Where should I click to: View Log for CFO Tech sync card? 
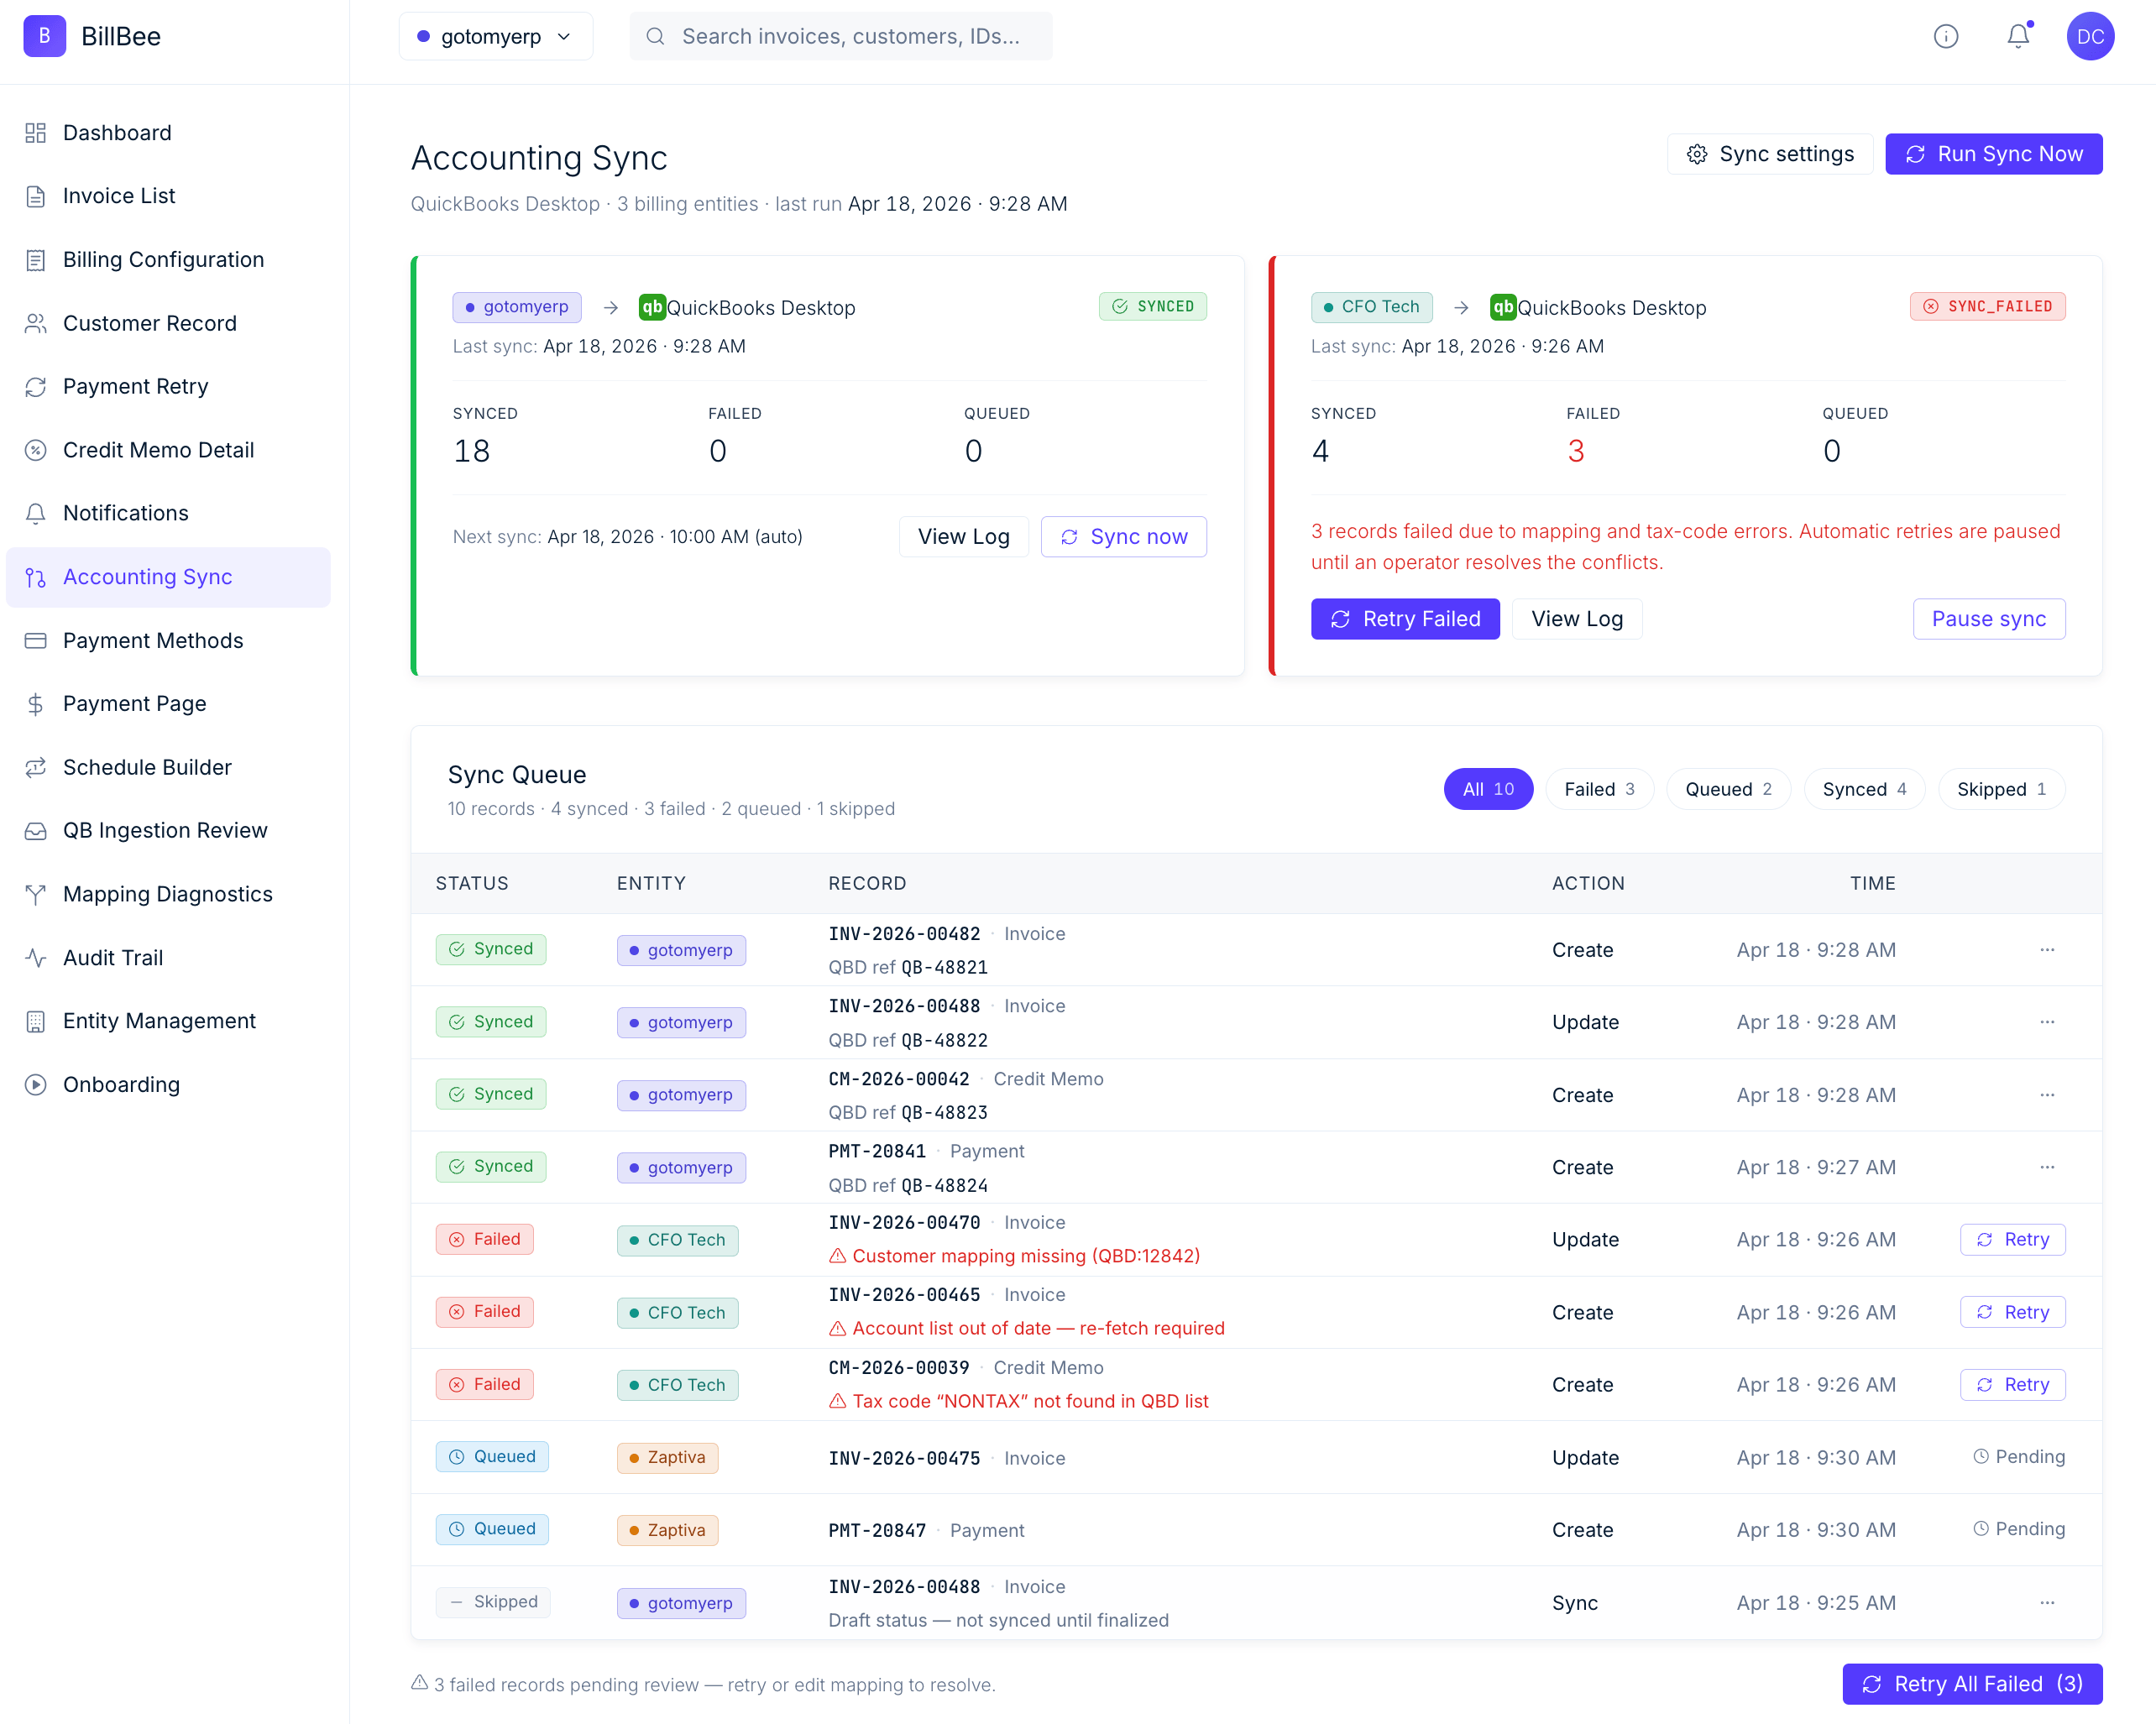(x=1577, y=619)
